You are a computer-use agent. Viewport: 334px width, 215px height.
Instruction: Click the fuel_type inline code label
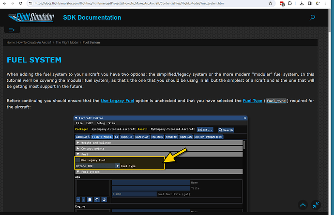(x=276, y=101)
